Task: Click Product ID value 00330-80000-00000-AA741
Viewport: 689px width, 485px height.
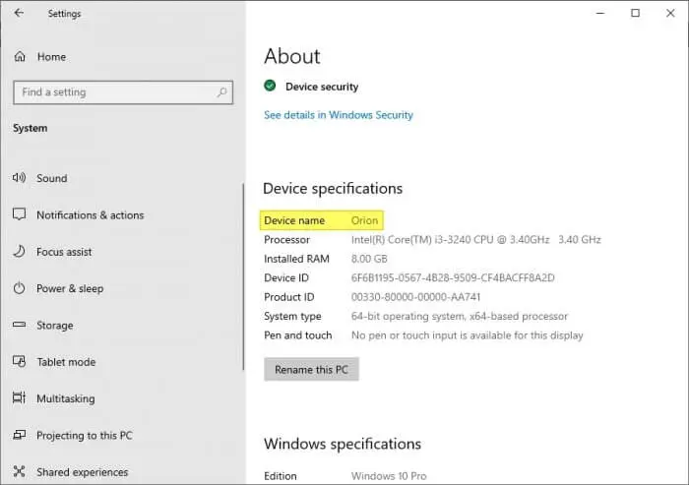Action: pyautogui.click(x=415, y=297)
